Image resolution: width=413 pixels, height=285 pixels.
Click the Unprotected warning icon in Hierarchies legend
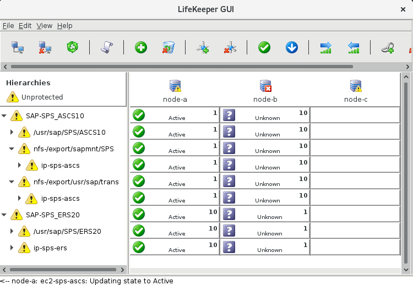pos(12,97)
